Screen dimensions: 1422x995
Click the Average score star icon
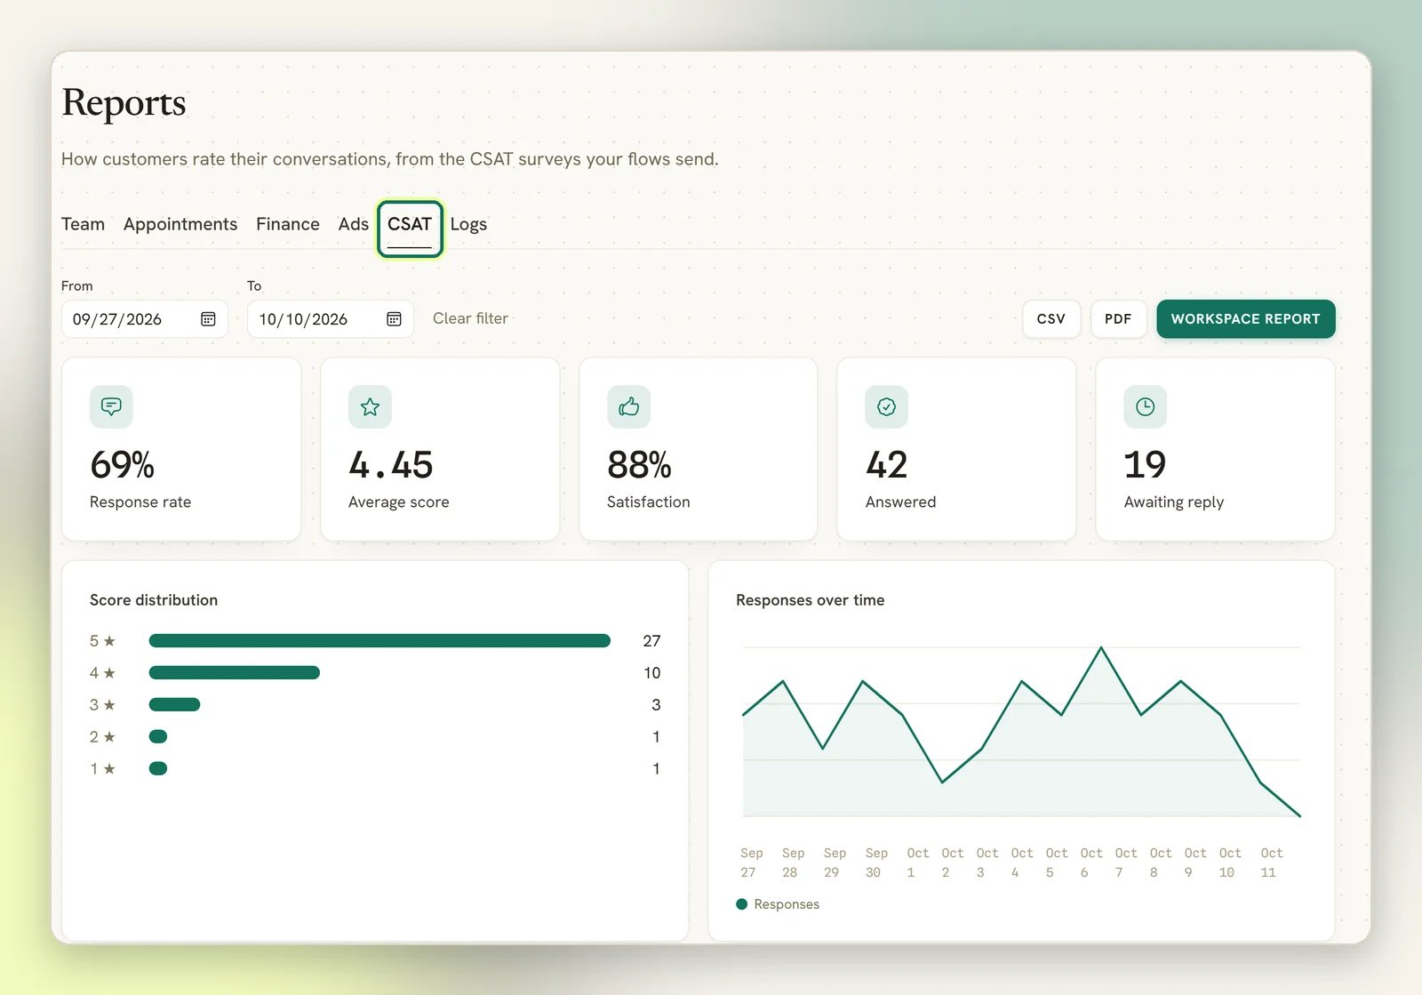[370, 406]
